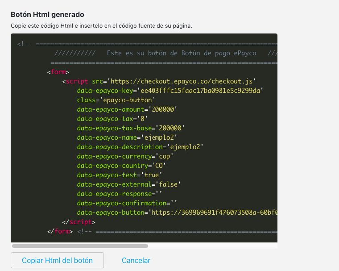Viewport: 339px width, 271px height.
Task: Click the data-epayco-button https line
Action: point(177,213)
